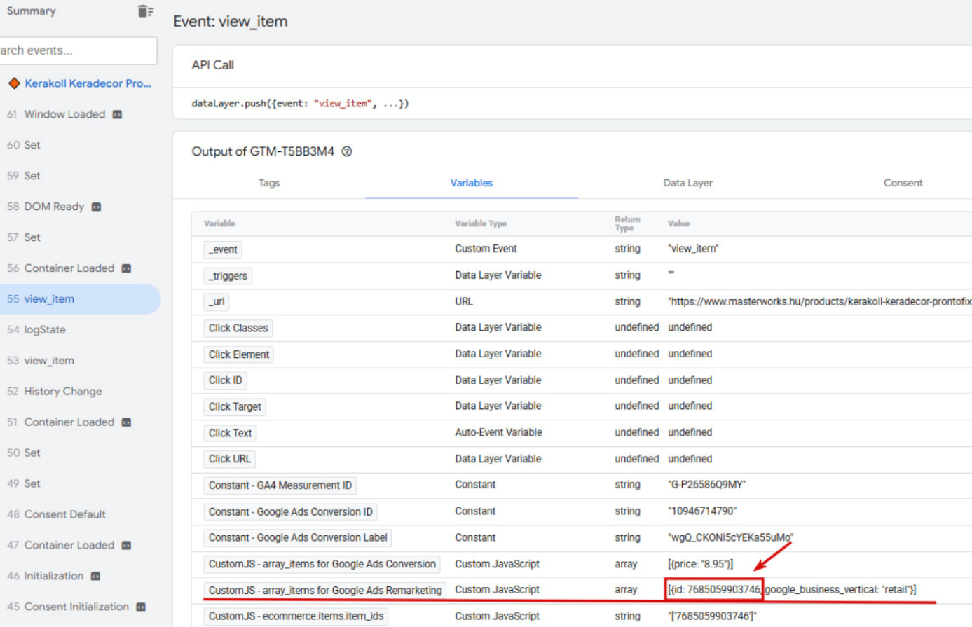This screenshot has height=627, width=972.
Task: Click the Event: view_item heading
Action: point(231,22)
